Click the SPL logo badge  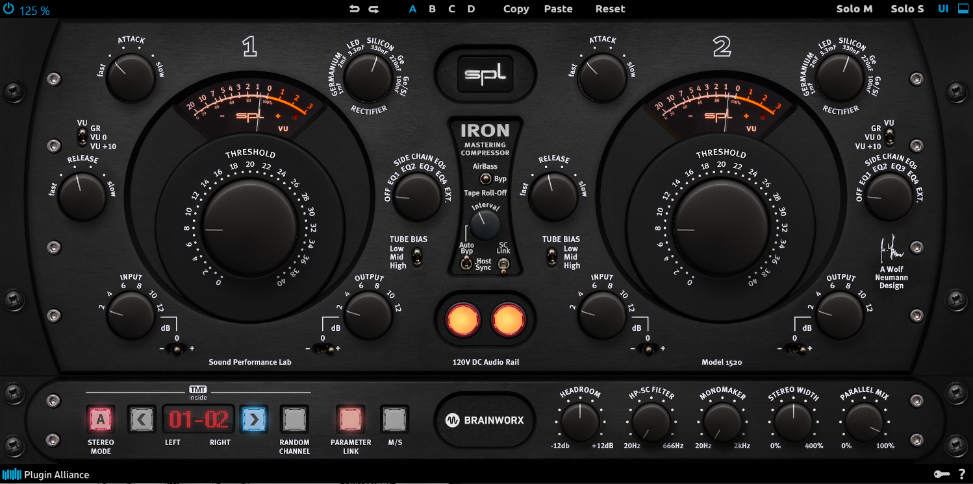486,74
